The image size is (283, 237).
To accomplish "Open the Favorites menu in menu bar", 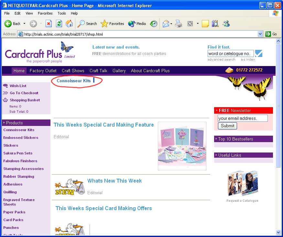I will (45, 13).
